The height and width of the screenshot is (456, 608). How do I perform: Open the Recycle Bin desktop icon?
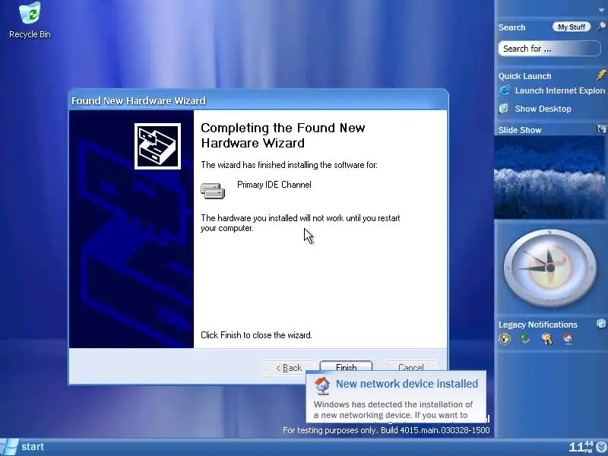pyautogui.click(x=30, y=21)
